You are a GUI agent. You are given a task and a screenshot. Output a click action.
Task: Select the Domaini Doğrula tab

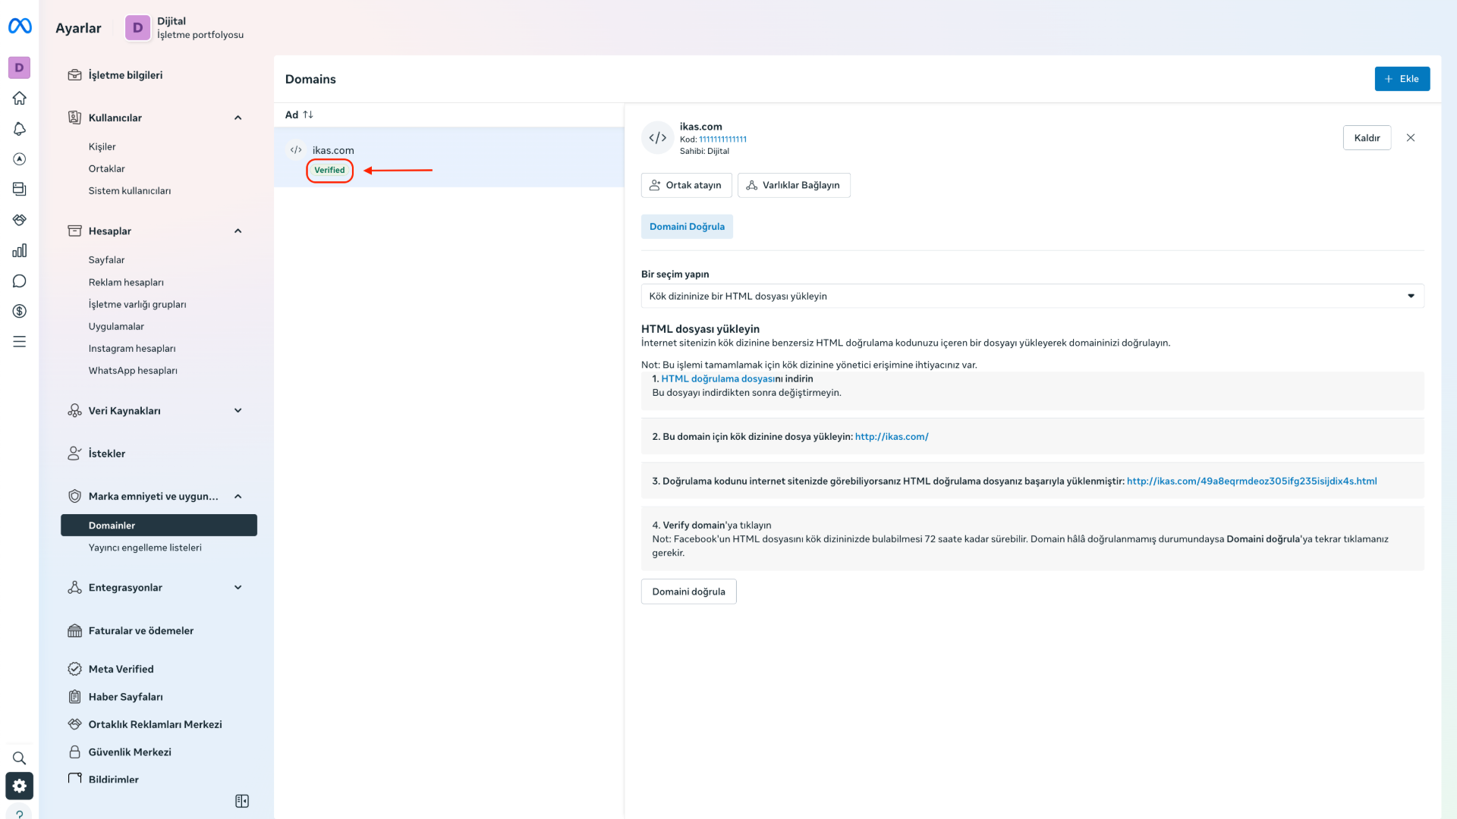[x=687, y=227]
